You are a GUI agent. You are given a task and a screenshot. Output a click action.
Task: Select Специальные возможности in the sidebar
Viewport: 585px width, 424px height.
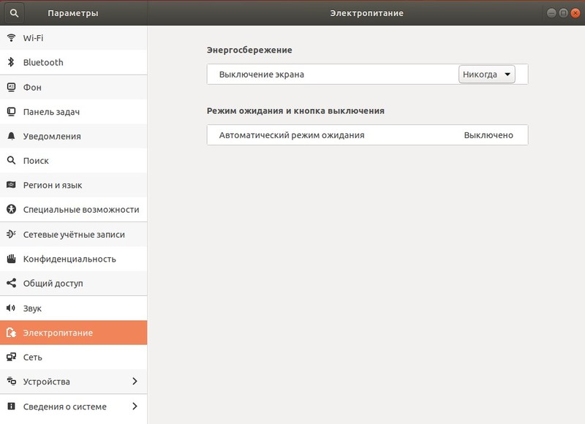click(x=73, y=210)
